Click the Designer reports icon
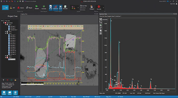The image size is (178, 98). pyautogui.click(x=92, y=7)
